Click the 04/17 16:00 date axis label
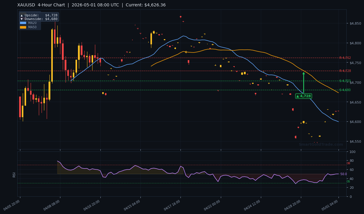The height and width of the screenshot is (214, 364). (x=173, y=205)
